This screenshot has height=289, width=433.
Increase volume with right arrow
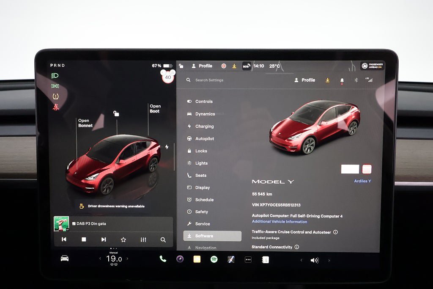[329, 260]
